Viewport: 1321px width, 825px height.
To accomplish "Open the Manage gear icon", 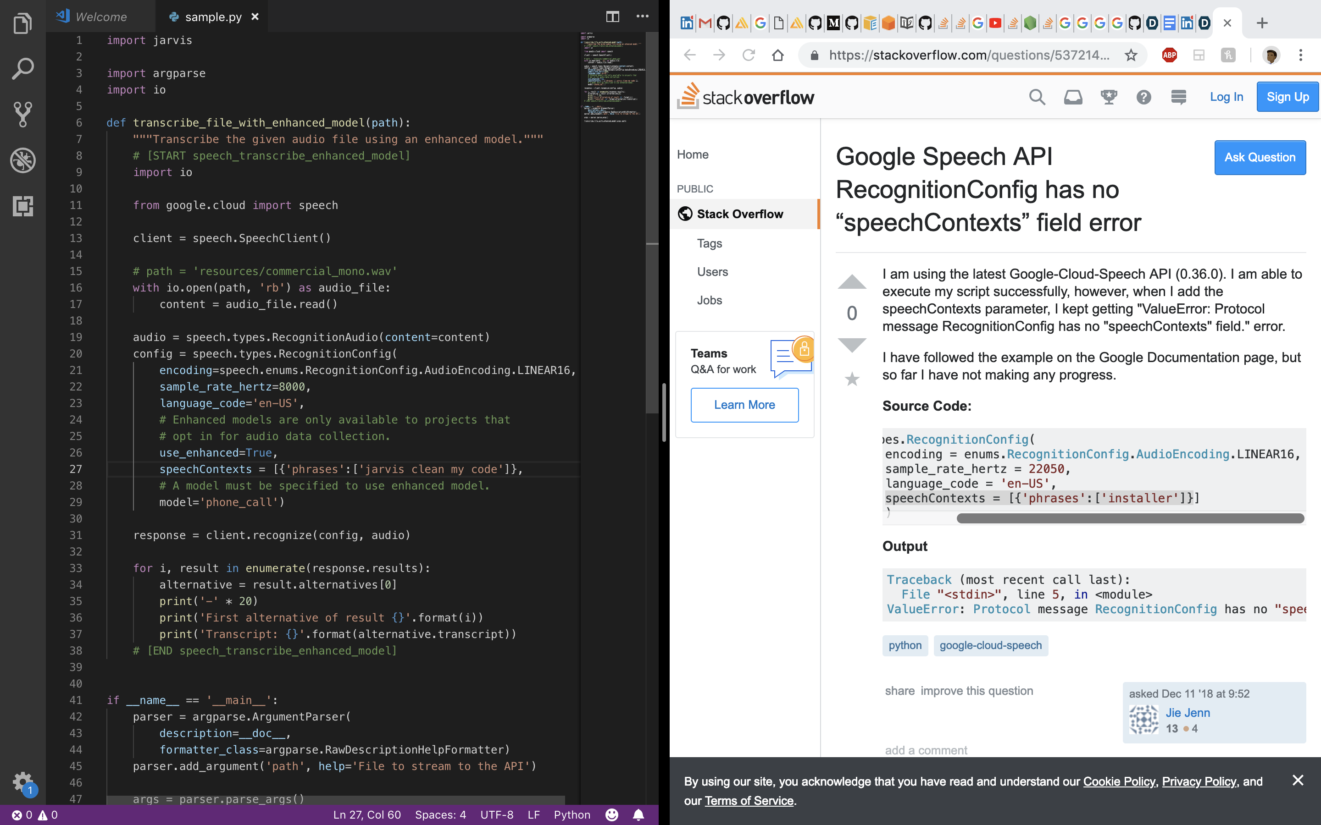I will pyautogui.click(x=22, y=782).
